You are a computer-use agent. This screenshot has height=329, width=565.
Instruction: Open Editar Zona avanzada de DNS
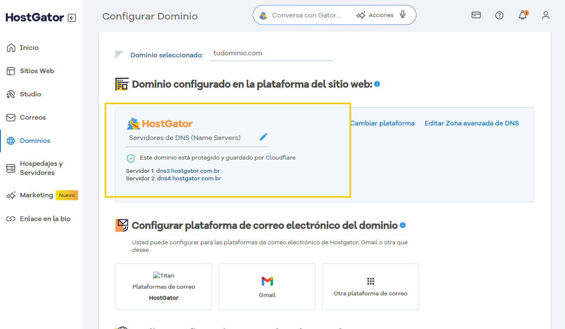pos(472,123)
